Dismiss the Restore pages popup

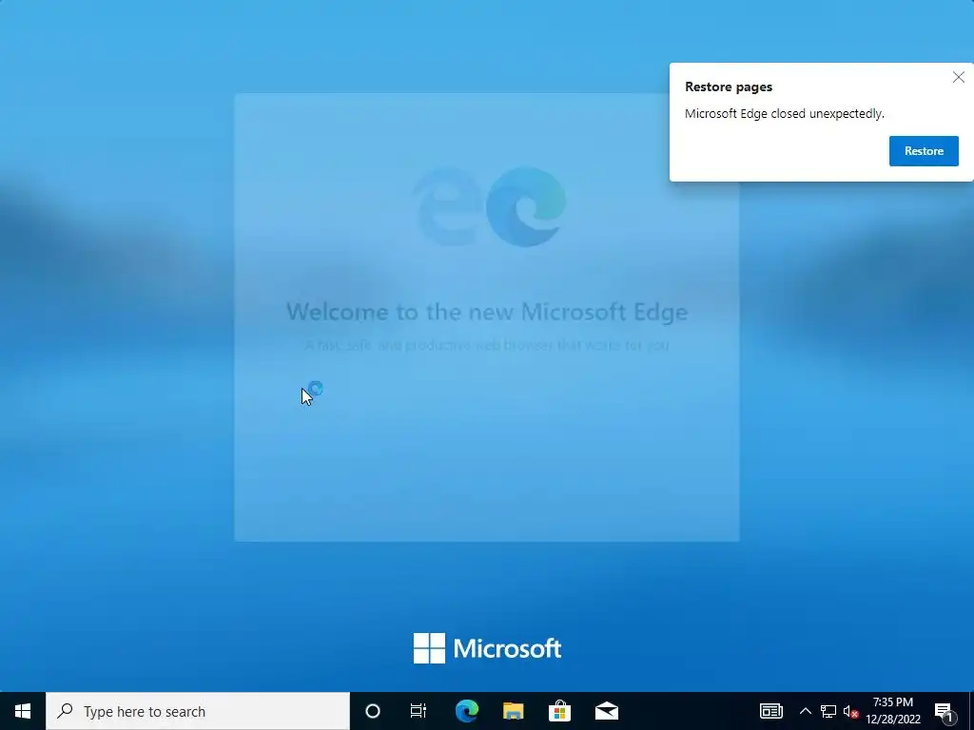pyautogui.click(x=959, y=78)
